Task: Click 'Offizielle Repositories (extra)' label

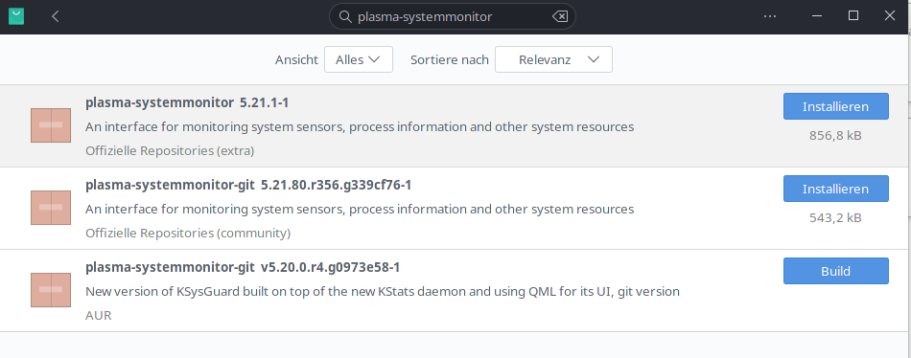Action: [170, 151]
